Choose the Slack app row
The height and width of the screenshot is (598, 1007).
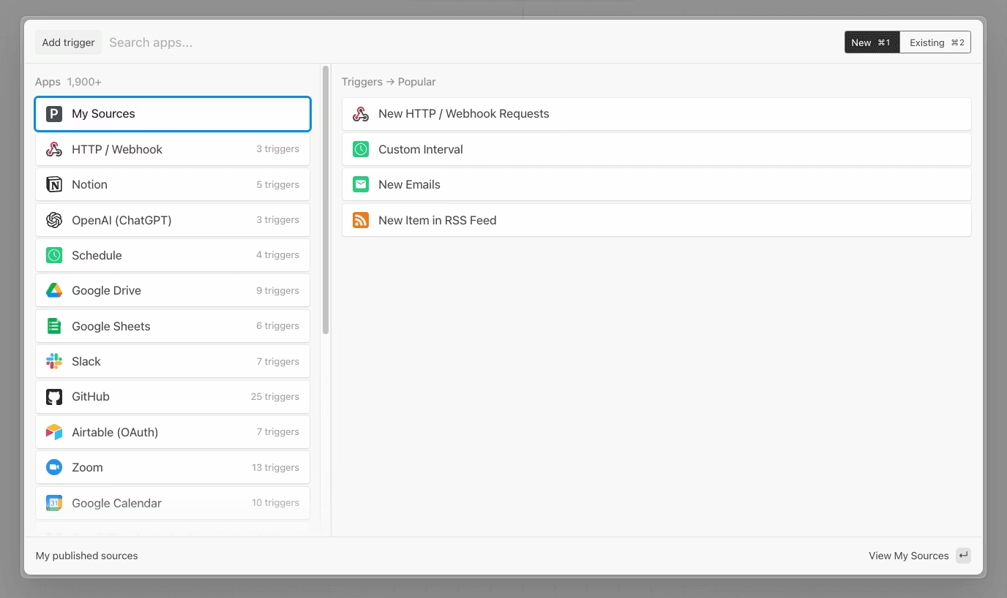(x=173, y=361)
